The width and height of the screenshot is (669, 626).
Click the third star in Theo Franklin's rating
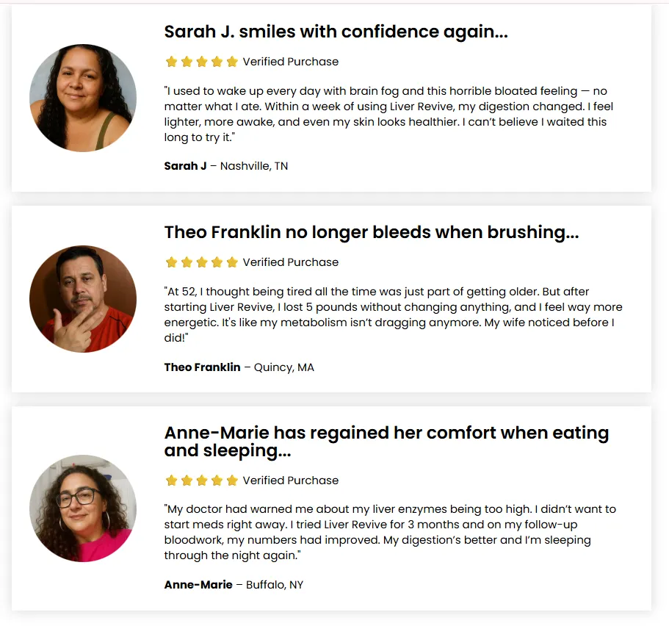point(202,262)
